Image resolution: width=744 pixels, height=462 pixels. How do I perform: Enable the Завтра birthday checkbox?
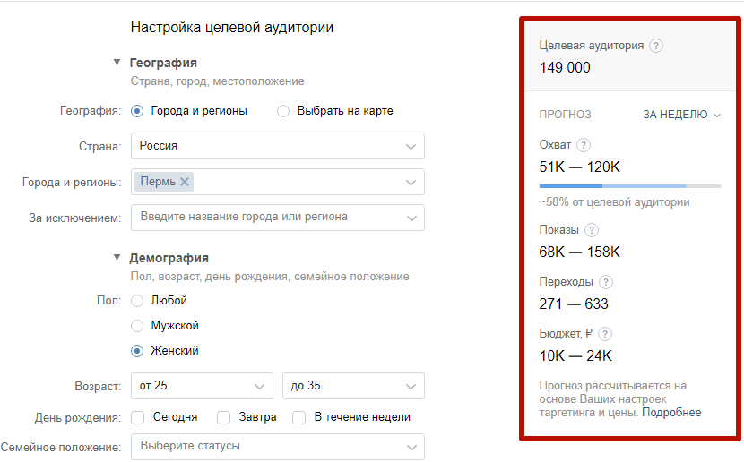pyautogui.click(x=223, y=417)
